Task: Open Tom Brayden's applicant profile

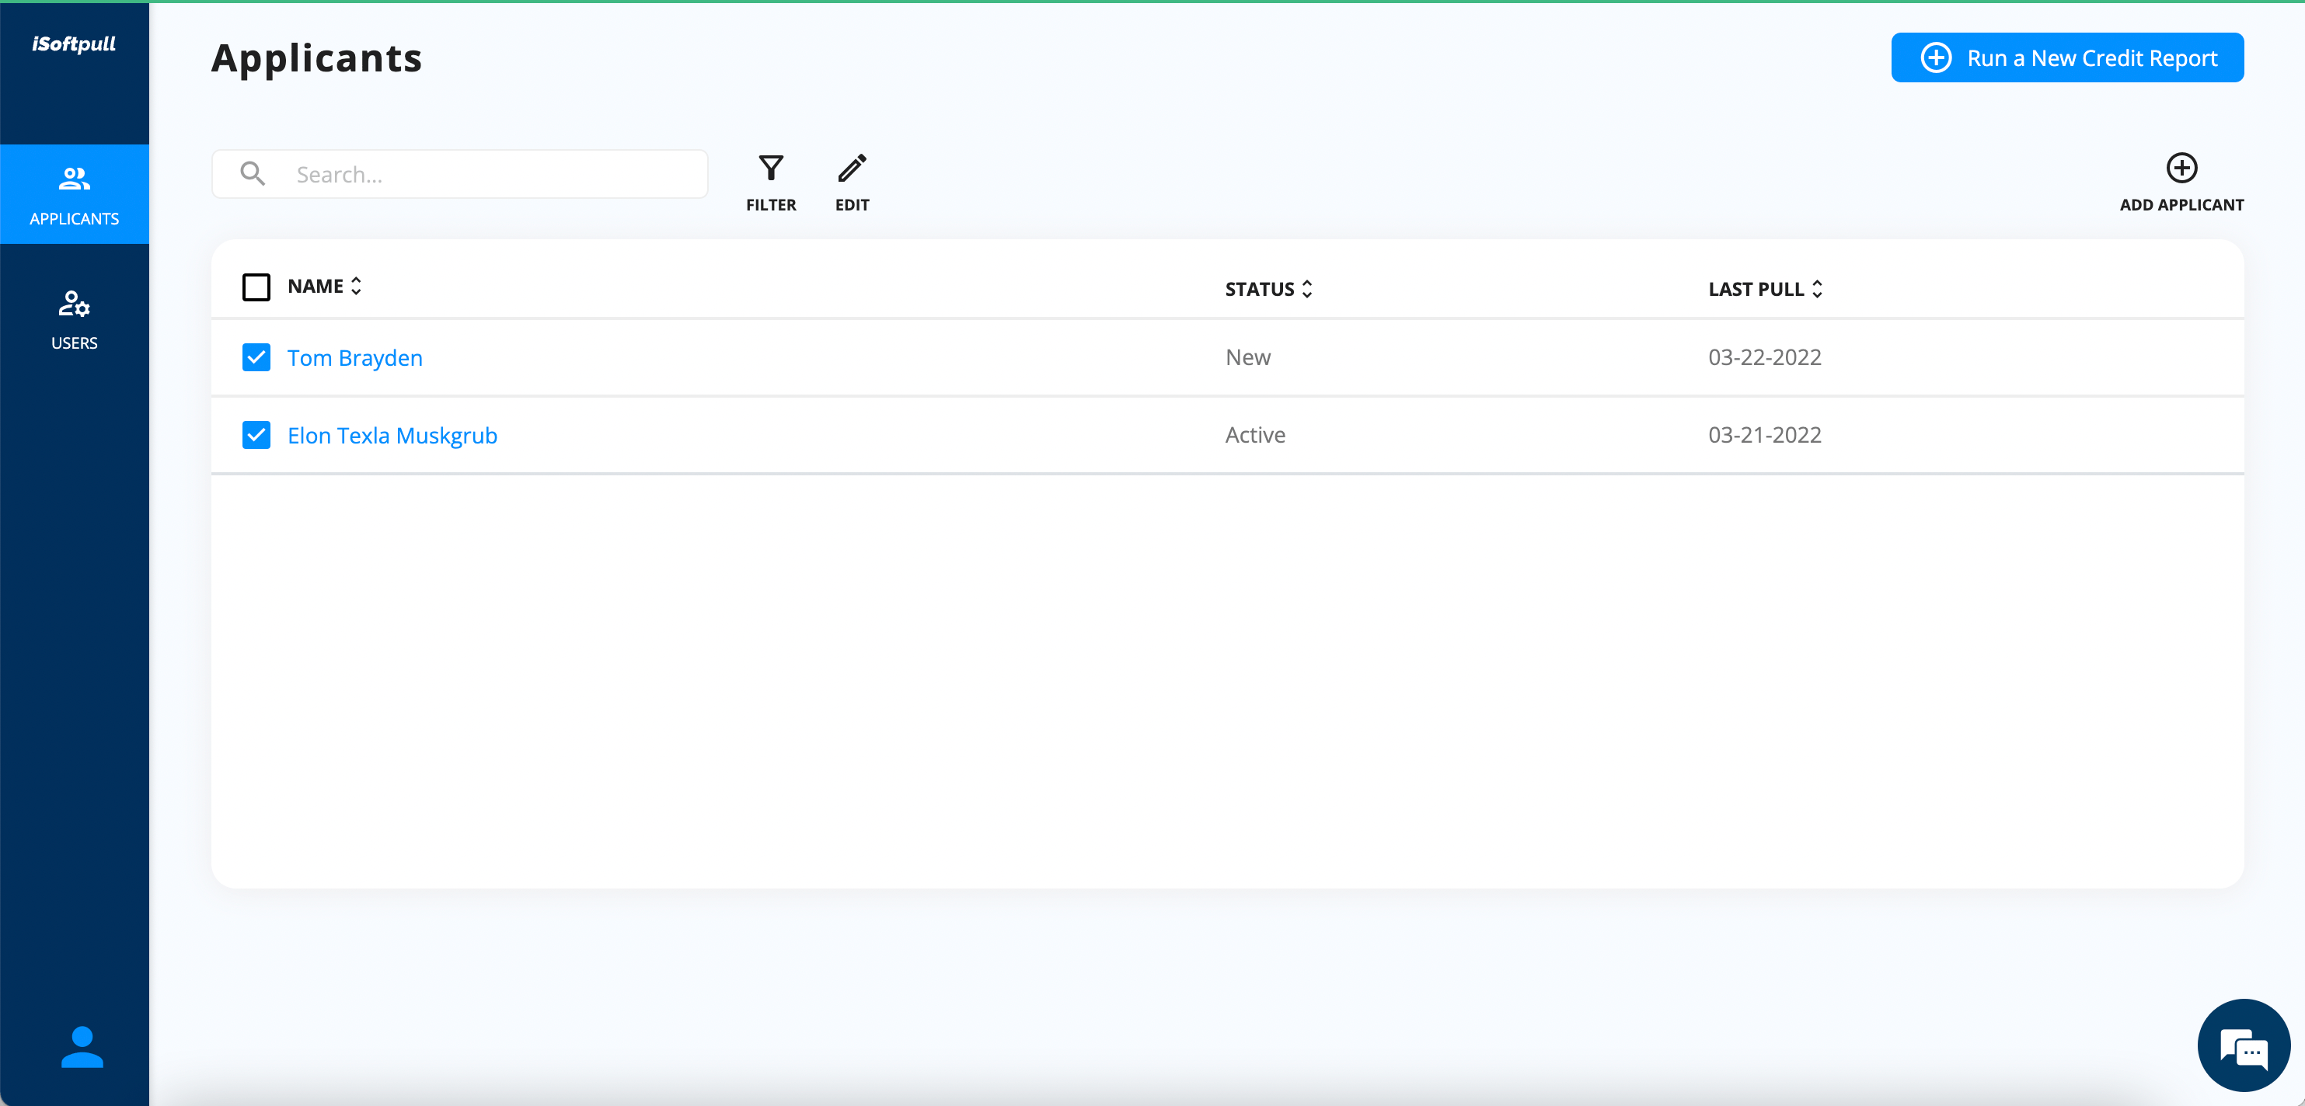Action: (354, 357)
